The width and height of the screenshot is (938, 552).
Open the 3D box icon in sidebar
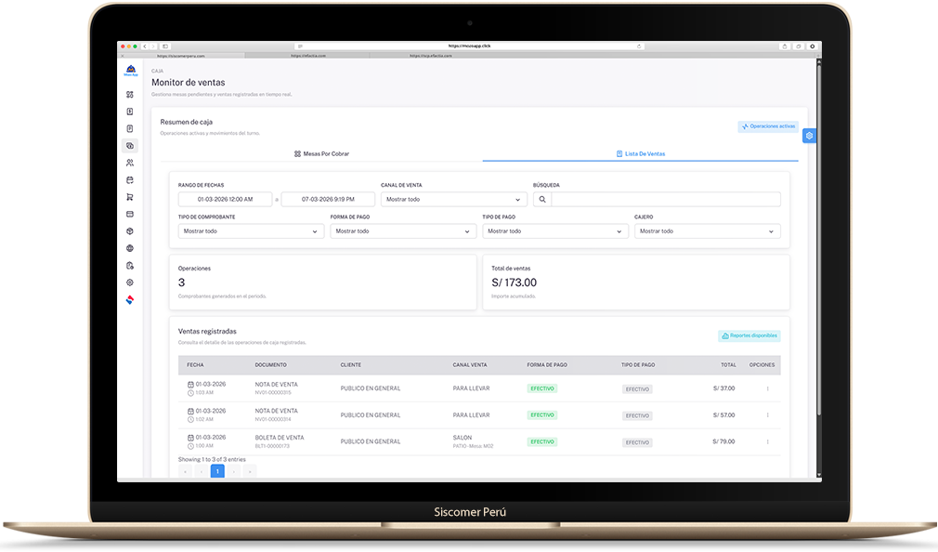click(130, 231)
